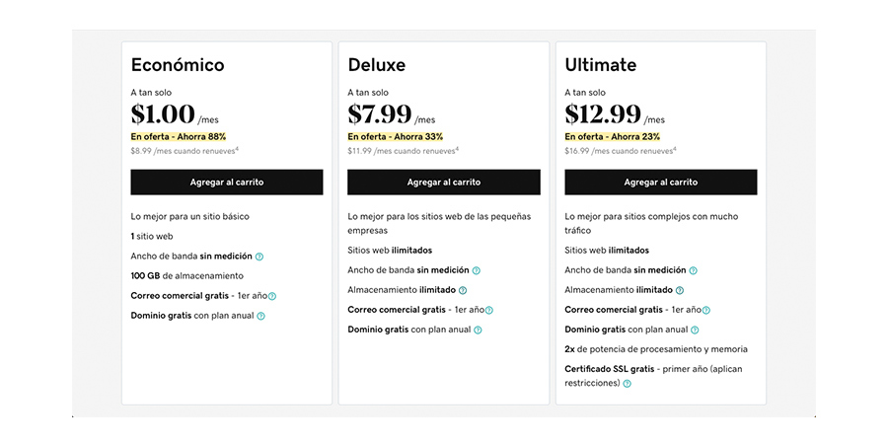Open Correo comercial help icon in Ultimate
Image resolution: width=888 pixels, height=444 pixels.
706,311
